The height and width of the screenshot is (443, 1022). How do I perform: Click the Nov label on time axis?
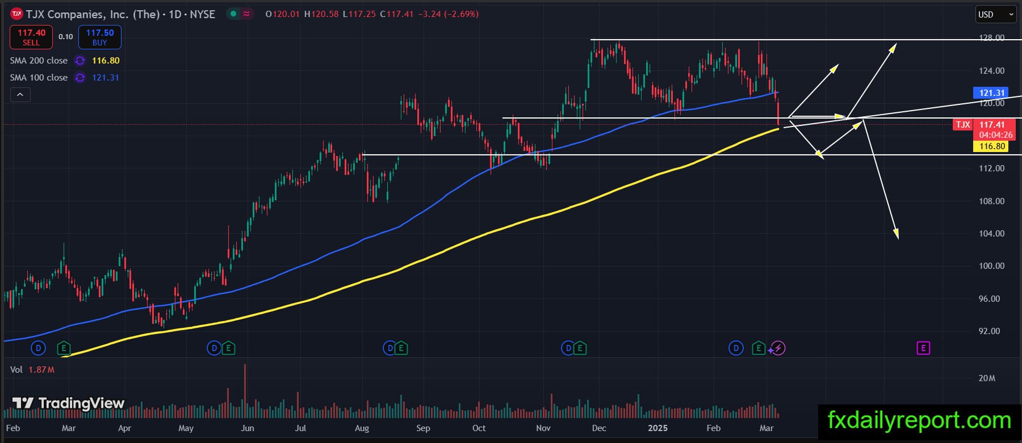pos(543,428)
